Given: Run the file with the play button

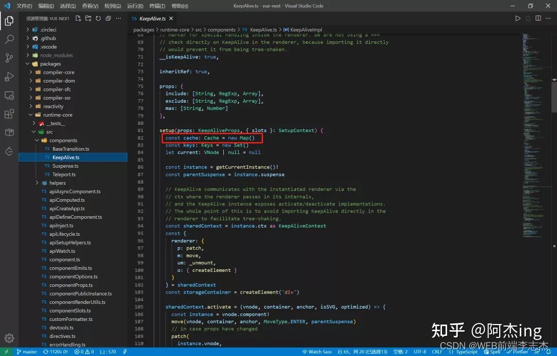Looking at the screenshot, I should [x=518, y=18].
